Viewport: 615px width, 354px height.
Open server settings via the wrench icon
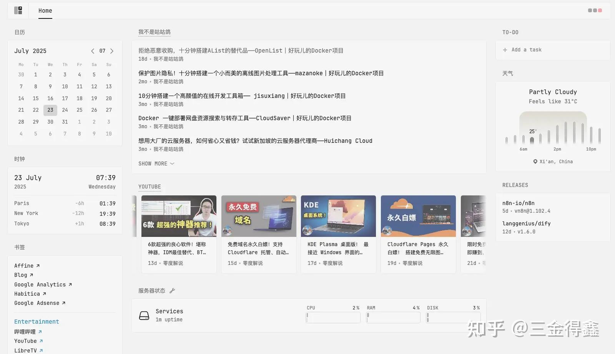[x=173, y=291]
